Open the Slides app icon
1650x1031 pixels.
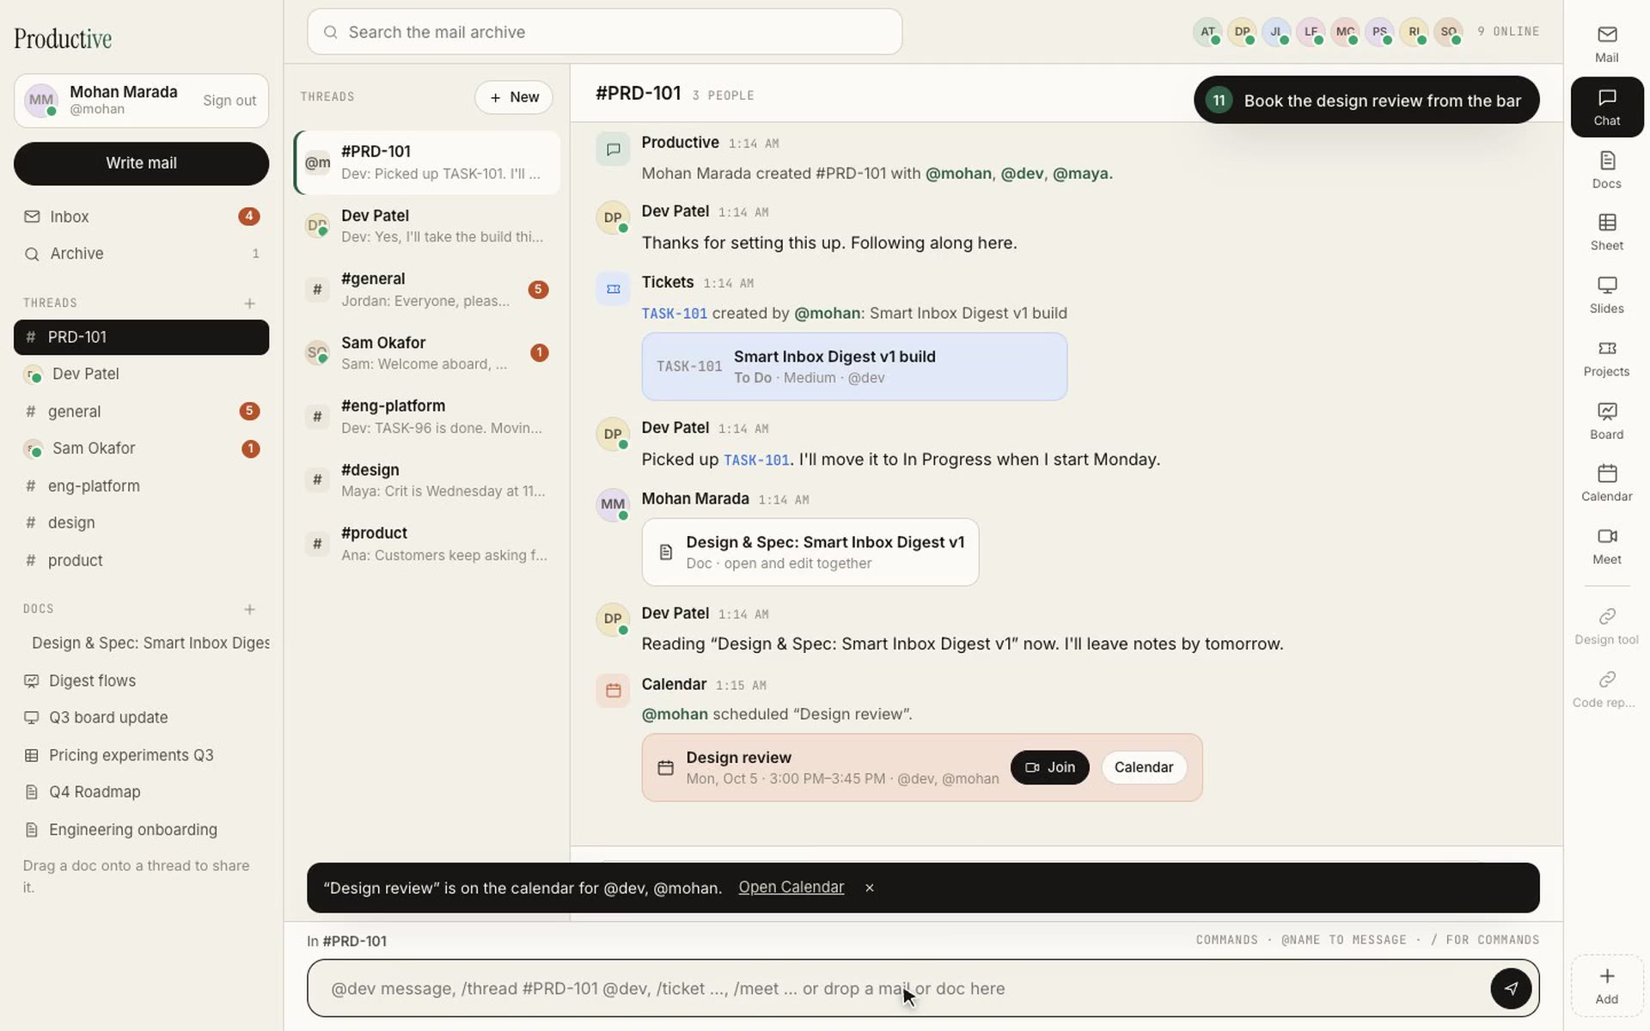coord(1606,295)
